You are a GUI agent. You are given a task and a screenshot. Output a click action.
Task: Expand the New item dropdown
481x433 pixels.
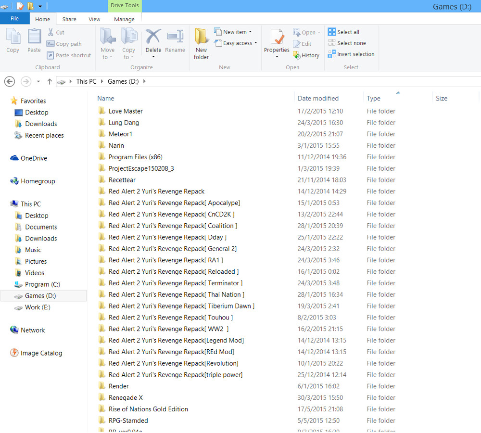coord(250,32)
